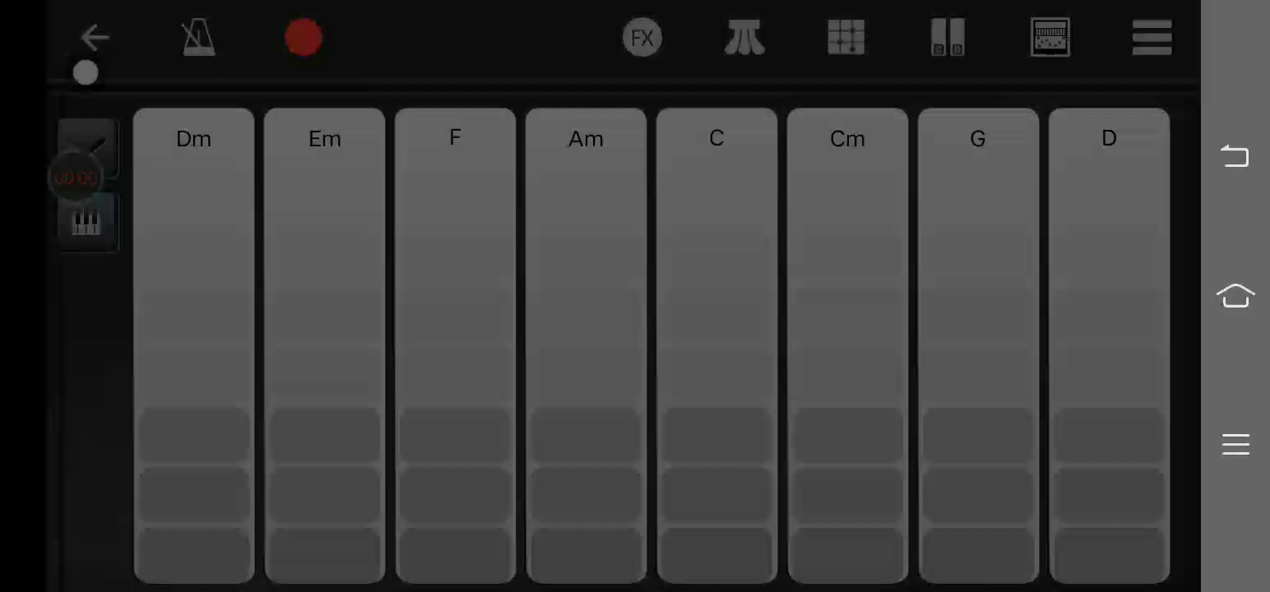Open the FX effects panel
This screenshot has width=1270, height=592.
tap(642, 38)
